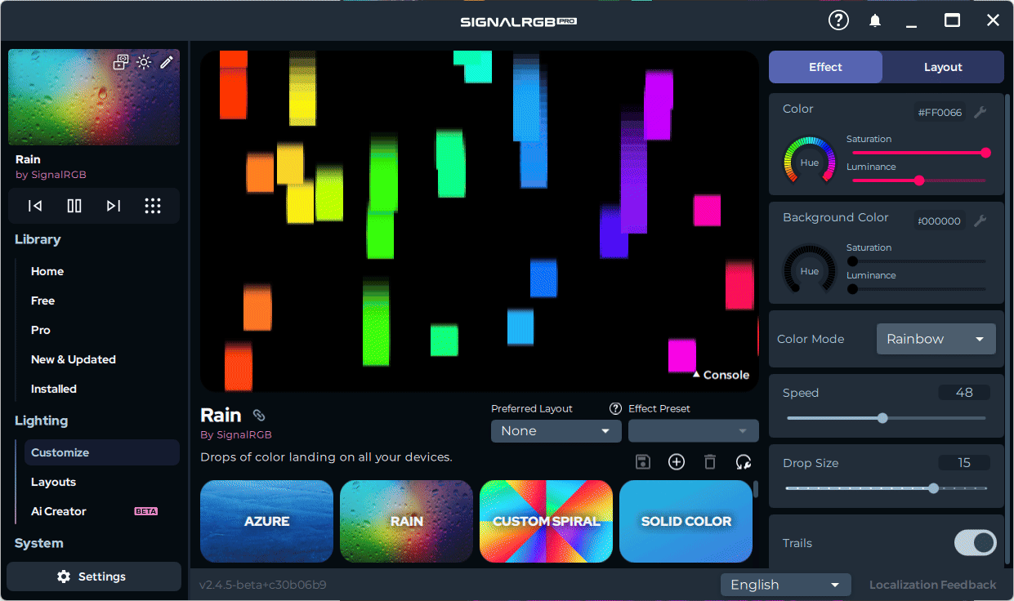This screenshot has height=601, width=1014.
Task: Disable the Trails toggle
Action: [x=976, y=543]
